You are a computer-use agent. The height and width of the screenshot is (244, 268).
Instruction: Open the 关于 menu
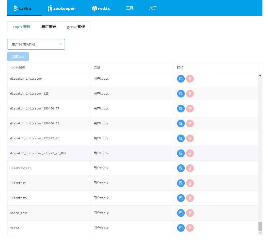[155, 8]
